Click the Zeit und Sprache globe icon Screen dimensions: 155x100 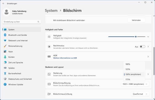[x=5, y=62]
